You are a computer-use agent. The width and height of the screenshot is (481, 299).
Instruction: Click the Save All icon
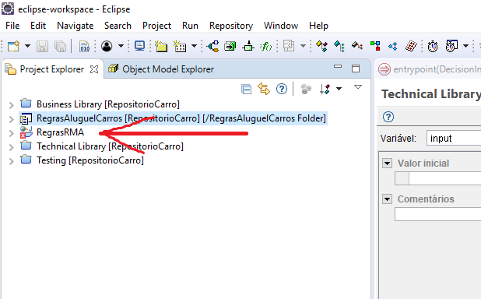point(60,47)
